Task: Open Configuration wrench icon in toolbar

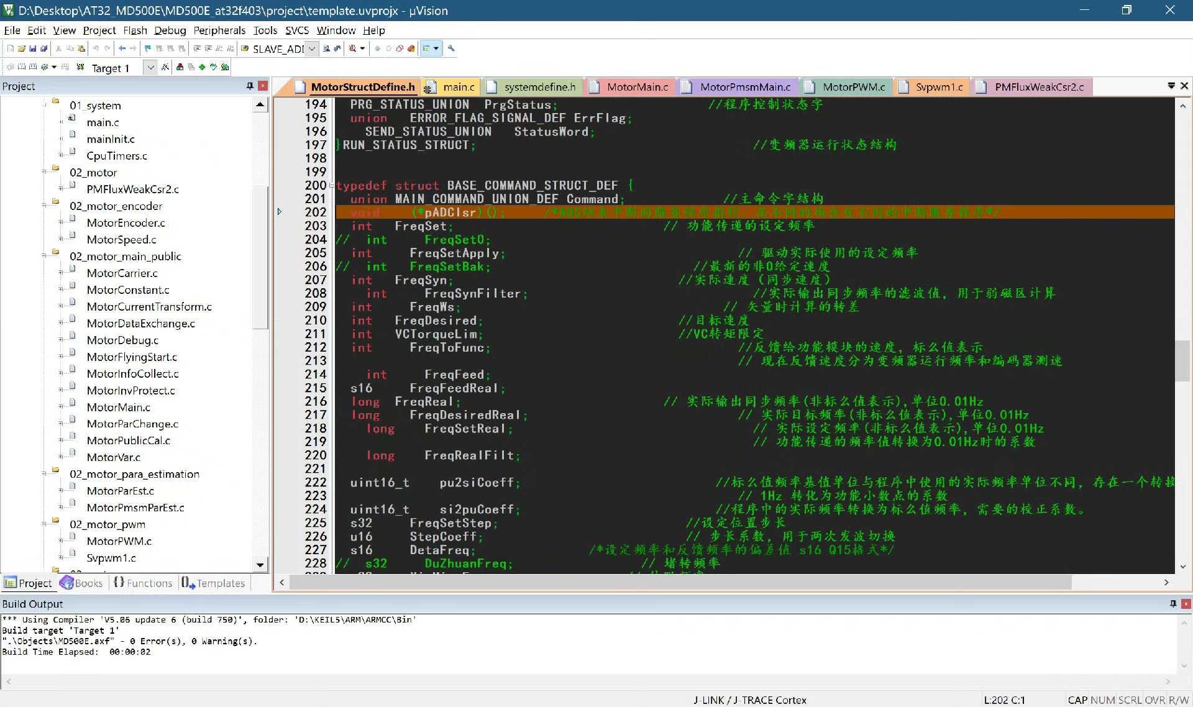Action: [452, 48]
